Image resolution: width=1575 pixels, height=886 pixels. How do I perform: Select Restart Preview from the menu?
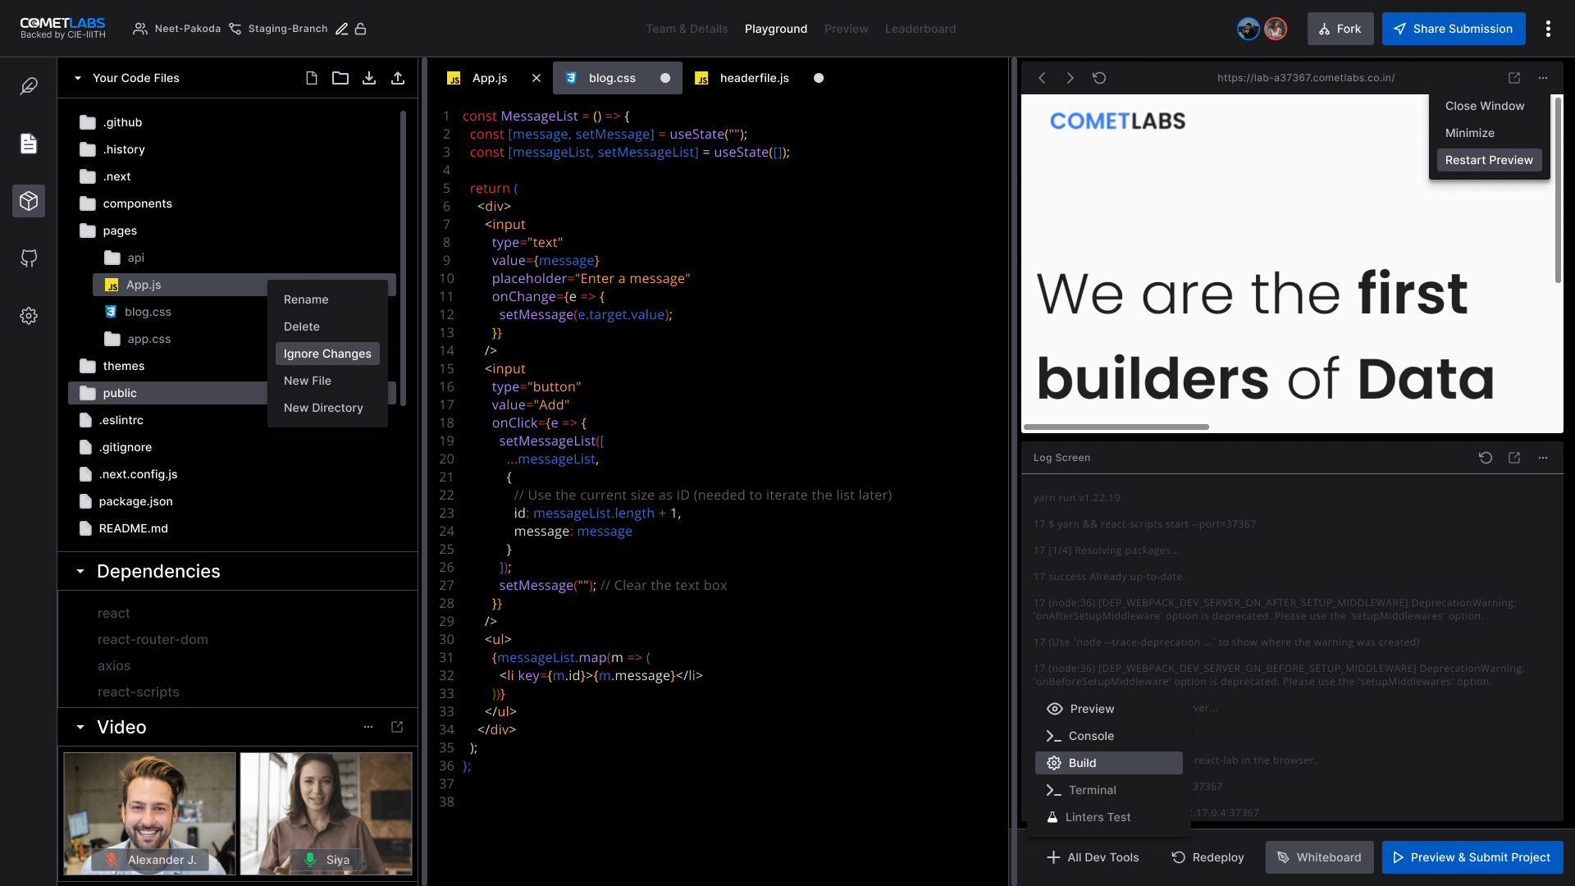pyautogui.click(x=1489, y=160)
